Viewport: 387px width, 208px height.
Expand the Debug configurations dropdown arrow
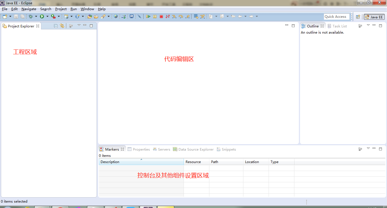click(x=36, y=16)
